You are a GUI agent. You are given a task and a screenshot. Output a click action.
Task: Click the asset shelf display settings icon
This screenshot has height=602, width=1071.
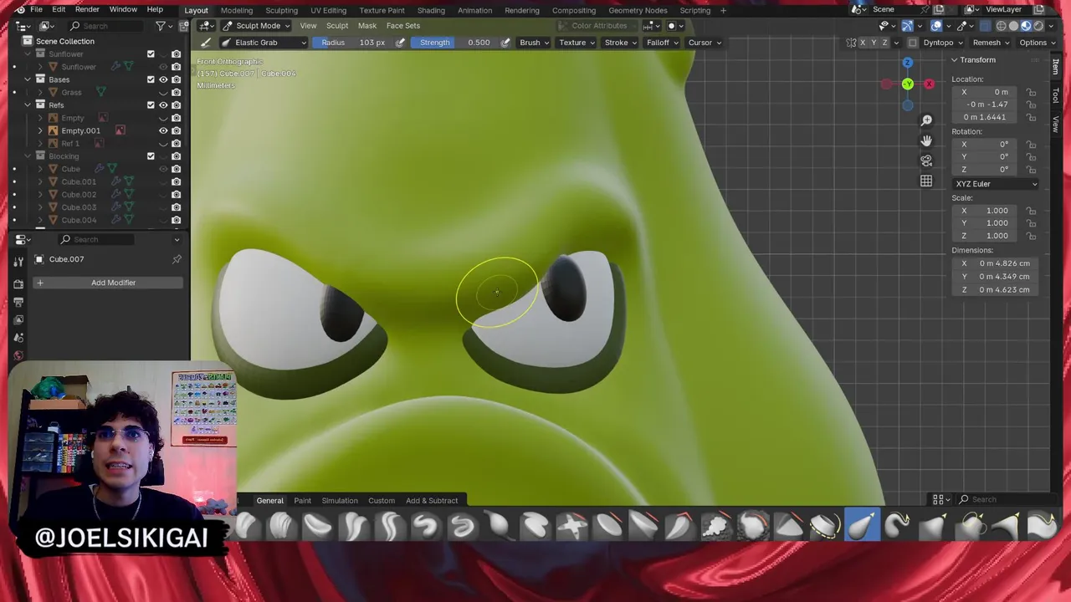coord(940,500)
